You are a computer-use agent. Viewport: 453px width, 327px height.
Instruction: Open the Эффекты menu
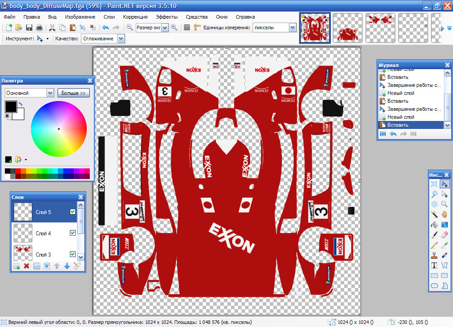coord(167,17)
